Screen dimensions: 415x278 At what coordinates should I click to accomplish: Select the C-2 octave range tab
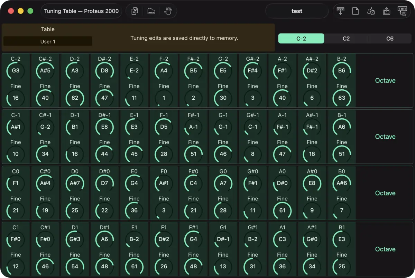(301, 39)
